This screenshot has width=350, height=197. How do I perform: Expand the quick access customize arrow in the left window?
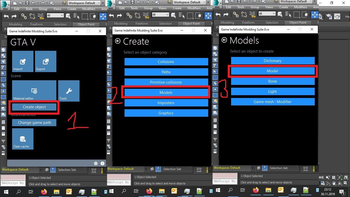click(x=103, y=3)
